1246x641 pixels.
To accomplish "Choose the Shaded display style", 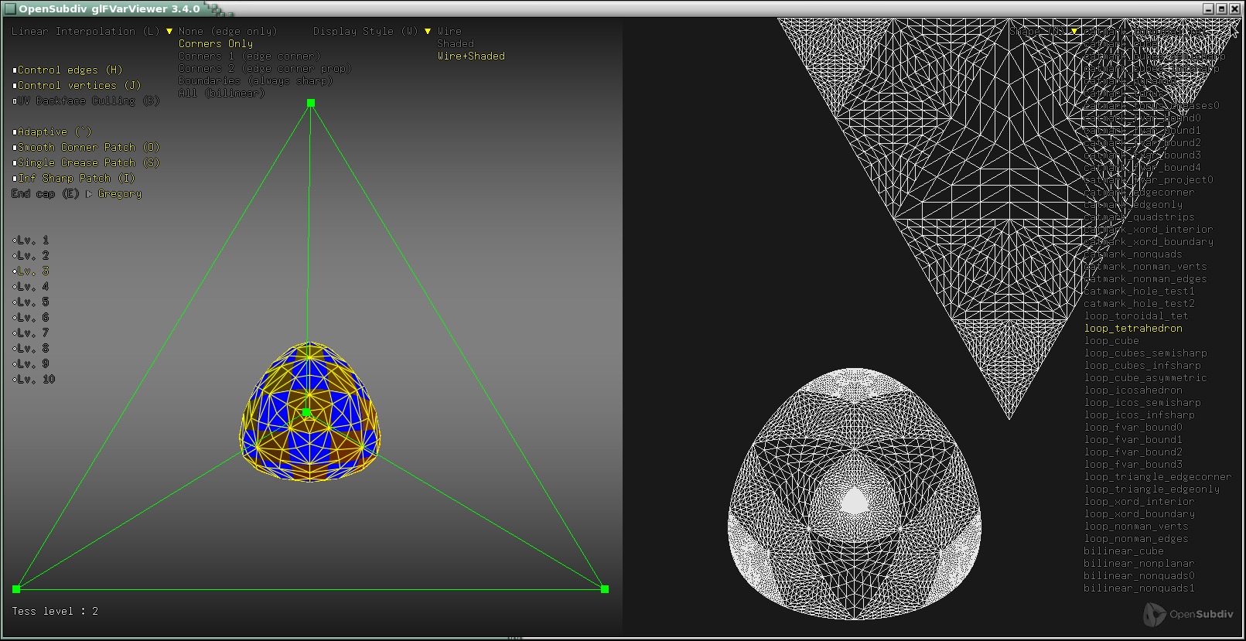I will coord(456,44).
